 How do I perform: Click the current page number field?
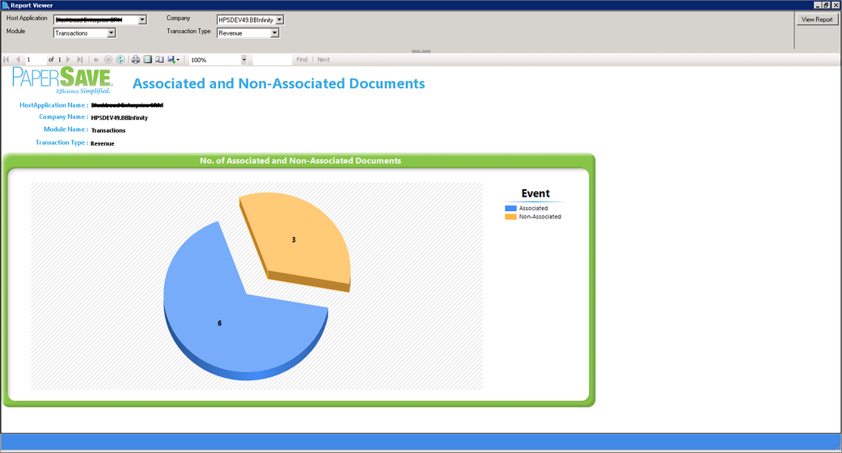point(36,60)
